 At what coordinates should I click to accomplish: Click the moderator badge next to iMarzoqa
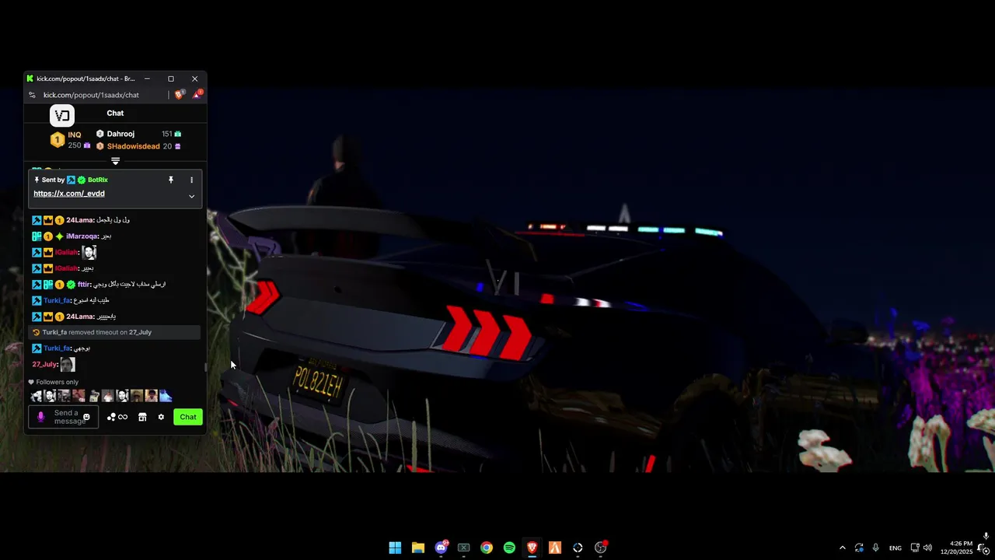(x=37, y=236)
